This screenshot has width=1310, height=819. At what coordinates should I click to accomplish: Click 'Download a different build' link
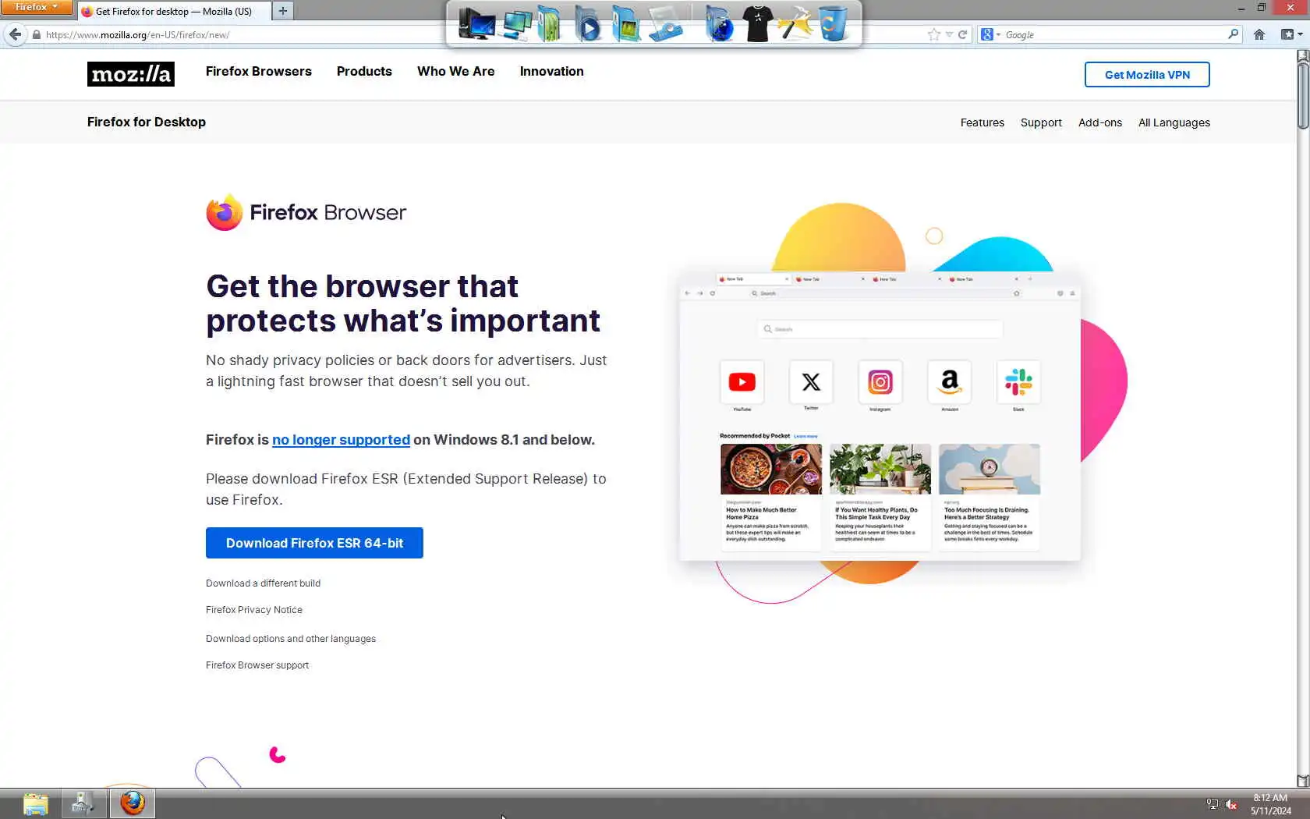tap(263, 583)
